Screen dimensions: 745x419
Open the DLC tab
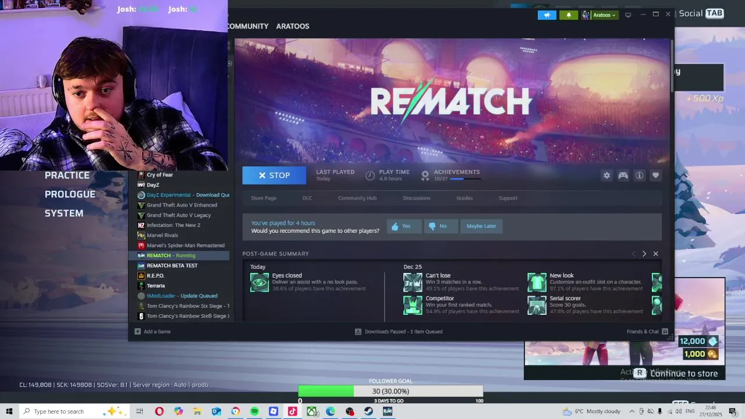pos(307,198)
